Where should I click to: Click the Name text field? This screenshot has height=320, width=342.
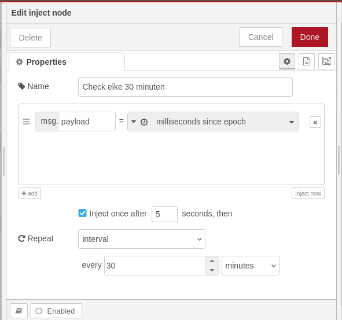(185, 87)
